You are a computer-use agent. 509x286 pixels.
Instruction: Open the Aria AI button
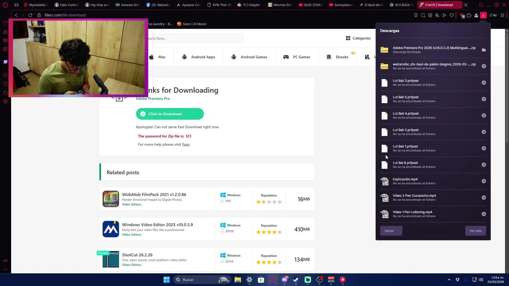(493, 15)
